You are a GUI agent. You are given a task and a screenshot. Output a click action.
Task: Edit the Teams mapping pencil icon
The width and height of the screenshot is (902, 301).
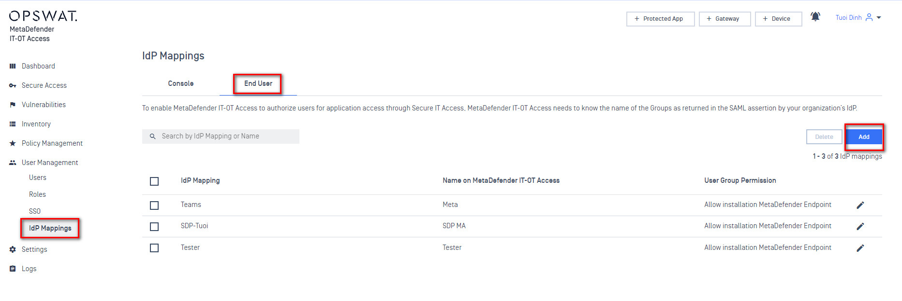coord(860,205)
